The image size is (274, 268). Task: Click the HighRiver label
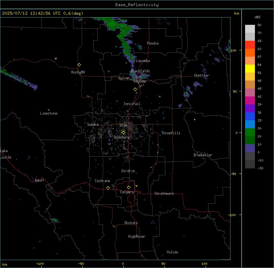[137, 236]
